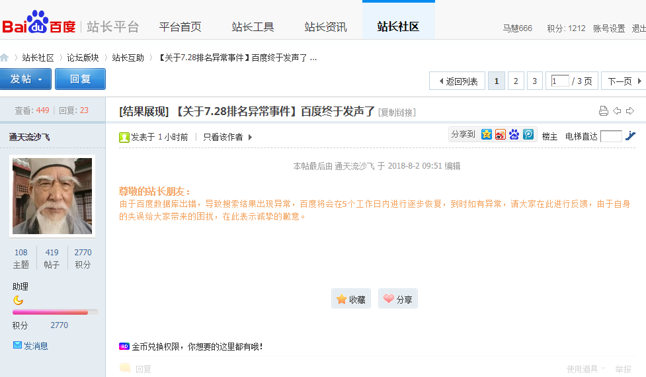Click the AD badge icon
Screen dimensions: 646x377
(124, 347)
